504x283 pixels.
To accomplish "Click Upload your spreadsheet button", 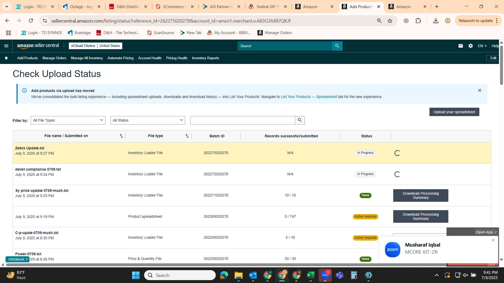I will pos(454,112).
